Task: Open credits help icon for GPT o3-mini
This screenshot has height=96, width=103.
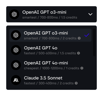Action: tap(79, 38)
